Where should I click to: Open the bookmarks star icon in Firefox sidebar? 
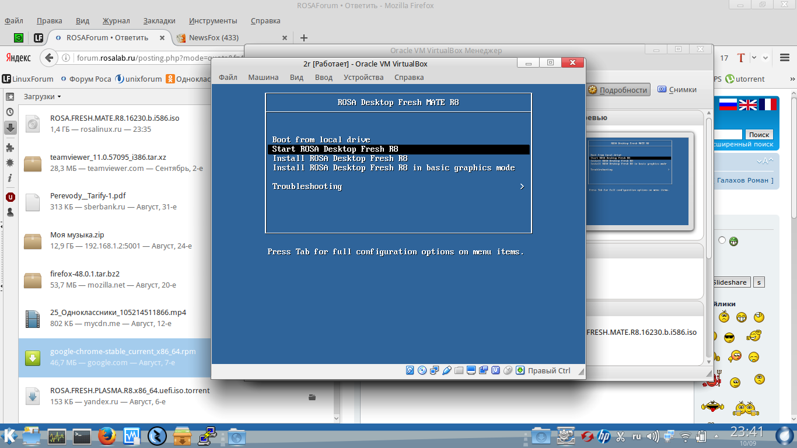click(x=10, y=96)
